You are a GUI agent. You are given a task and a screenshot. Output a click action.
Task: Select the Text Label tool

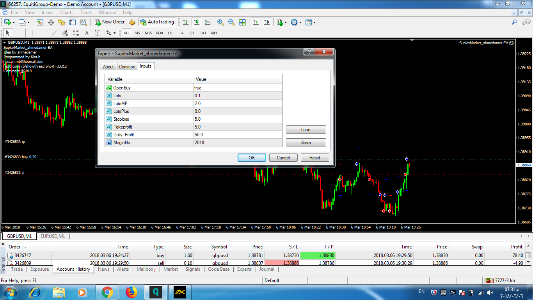(98, 33)
